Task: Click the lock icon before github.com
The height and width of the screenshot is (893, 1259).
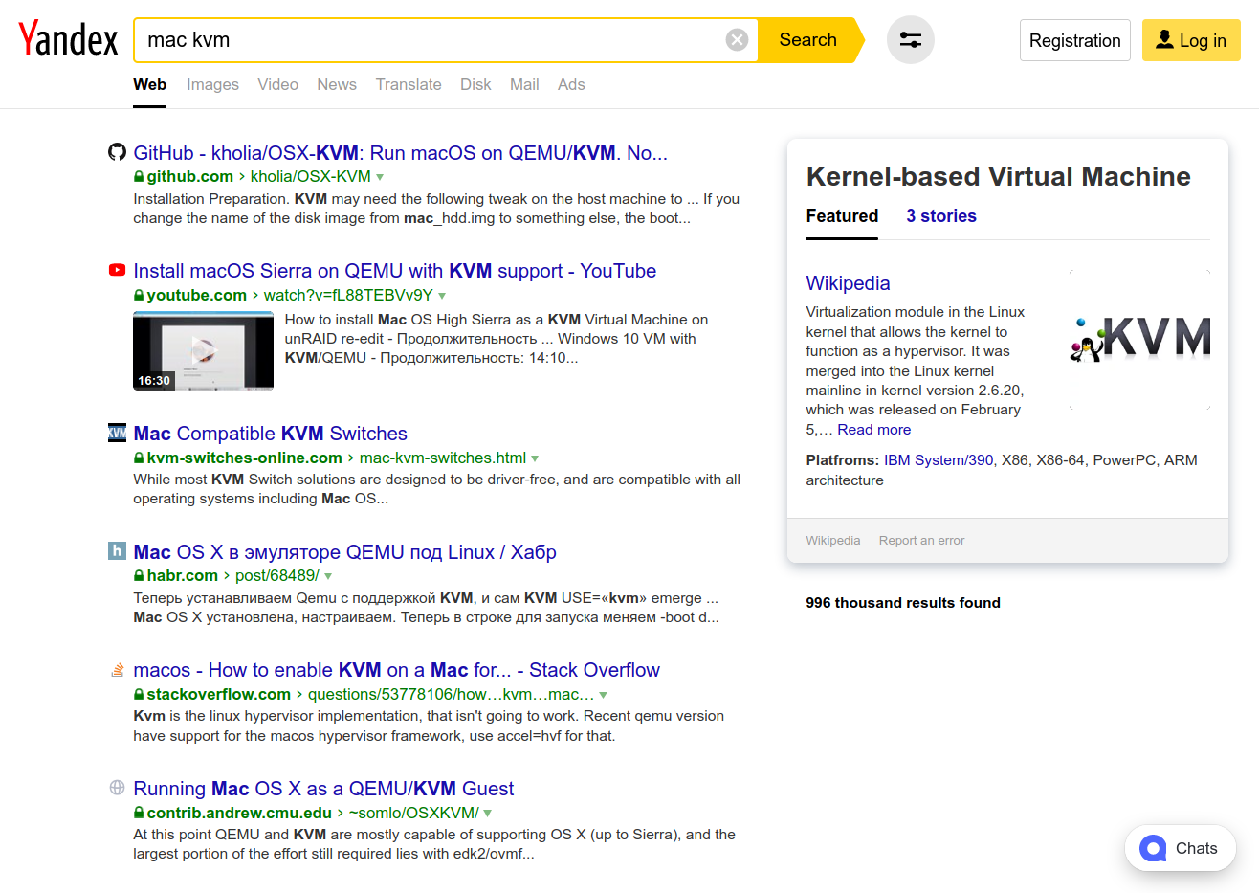Action: coord(139,177)
